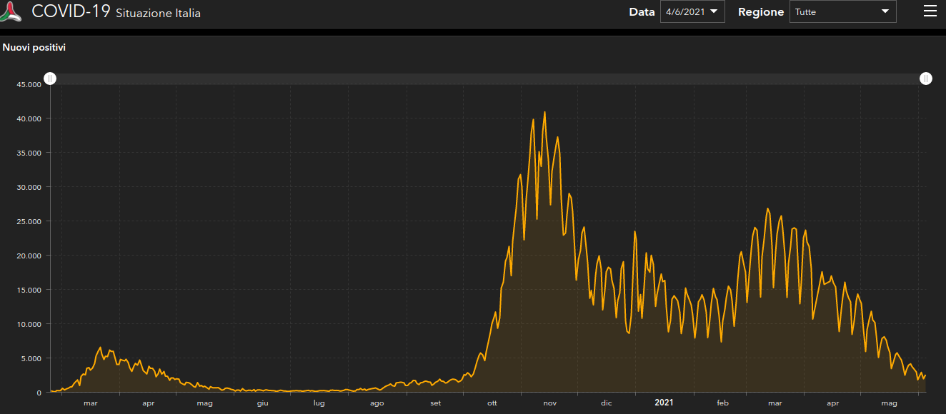Click the Regione field label in the header
This screenshot has width=946, height=414.
pyautogui.click(x=760, y=12)
